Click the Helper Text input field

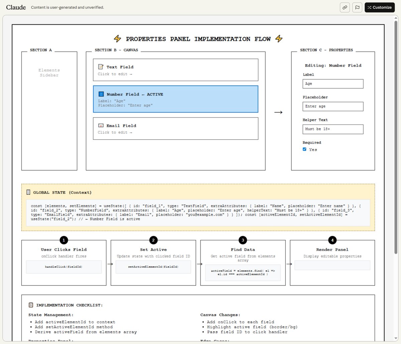(x=333, y=129)
